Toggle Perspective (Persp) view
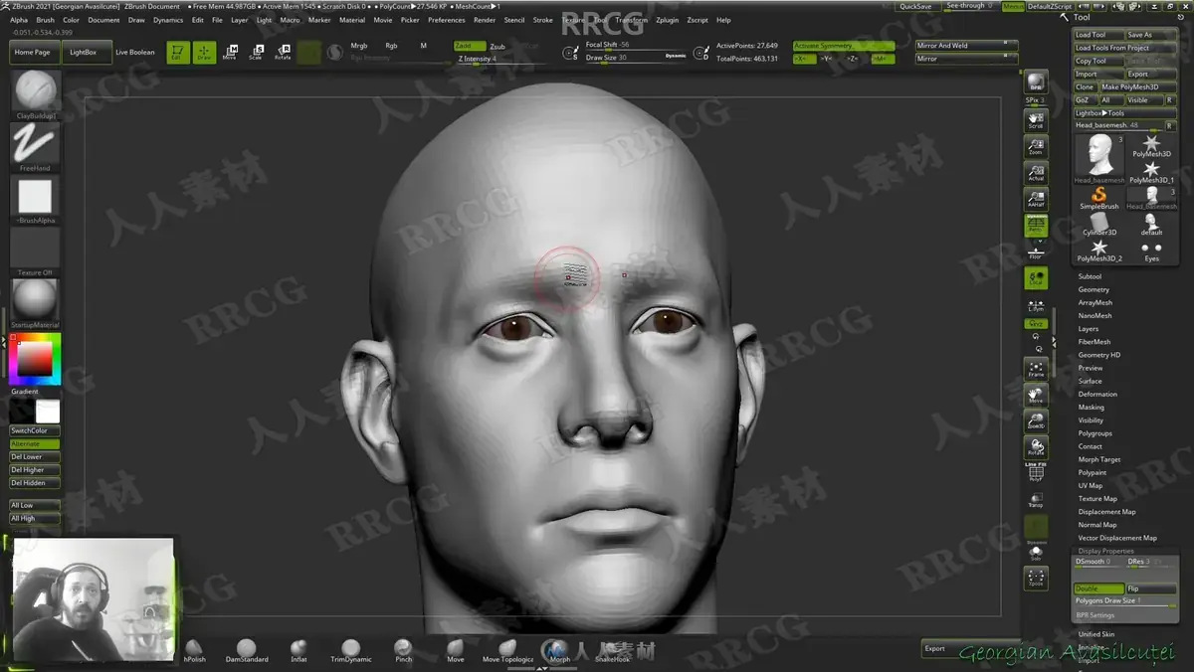 pos(1036,227)
